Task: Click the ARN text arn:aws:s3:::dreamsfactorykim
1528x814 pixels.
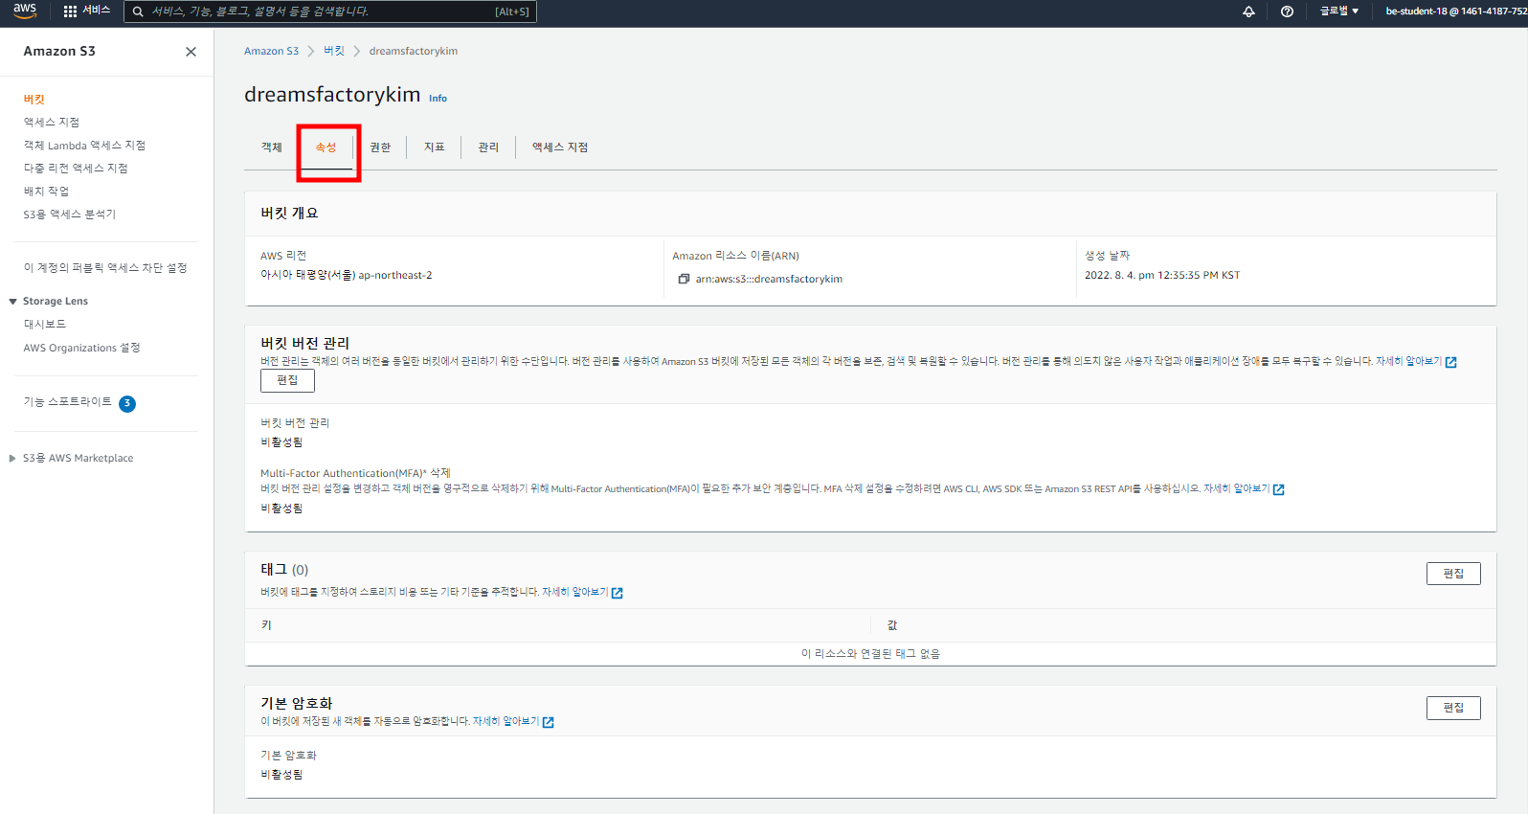Action: (769, 280)
